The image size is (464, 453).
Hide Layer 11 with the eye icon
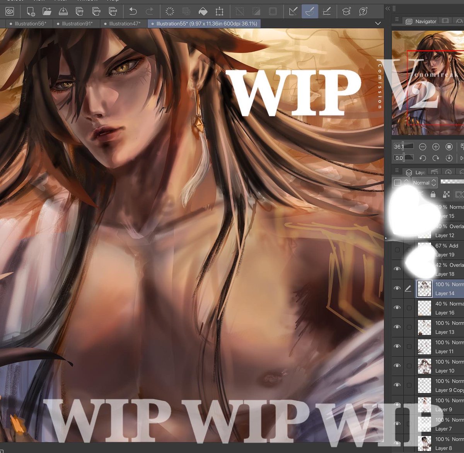[397, 346]
